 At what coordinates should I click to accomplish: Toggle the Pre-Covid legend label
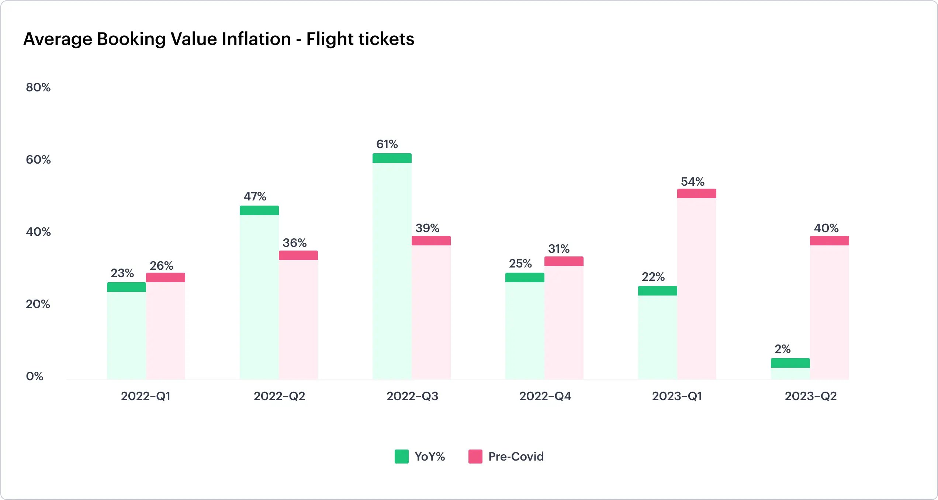pos(516,457)
